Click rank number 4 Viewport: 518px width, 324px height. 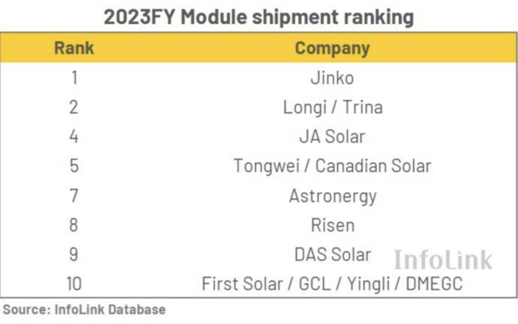pyautogui.click(x=74, y=137)
